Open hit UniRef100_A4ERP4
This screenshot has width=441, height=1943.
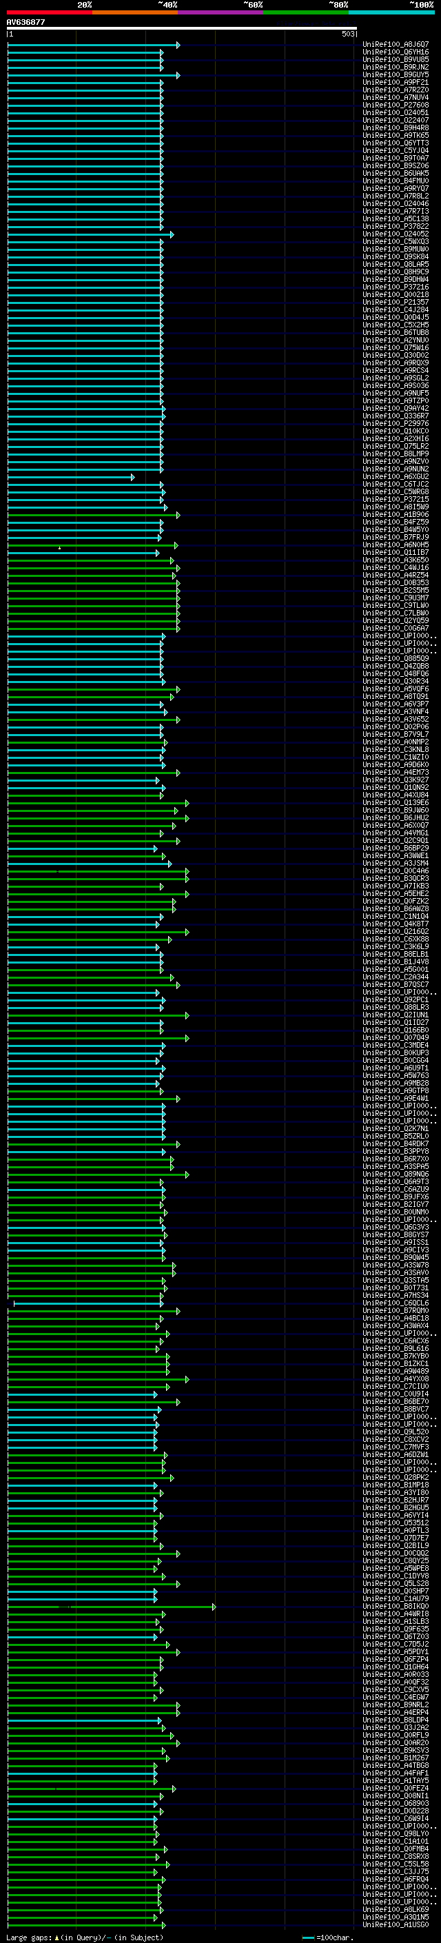tap(396, 1712)
